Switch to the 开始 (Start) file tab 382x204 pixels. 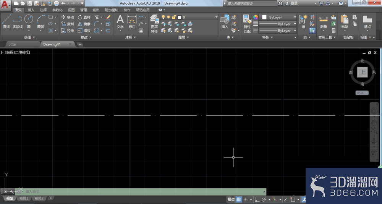(x=12, y=44)
